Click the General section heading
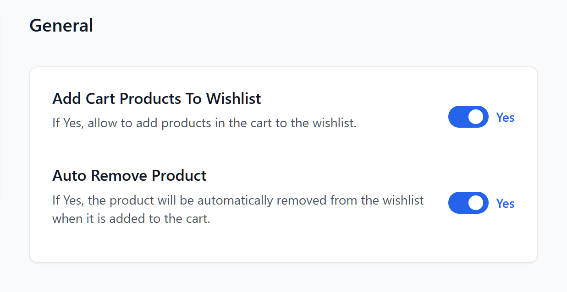Viewport: 567px width, 292px height. [61, 25]
